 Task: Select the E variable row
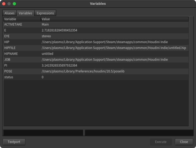pos(5,30)
